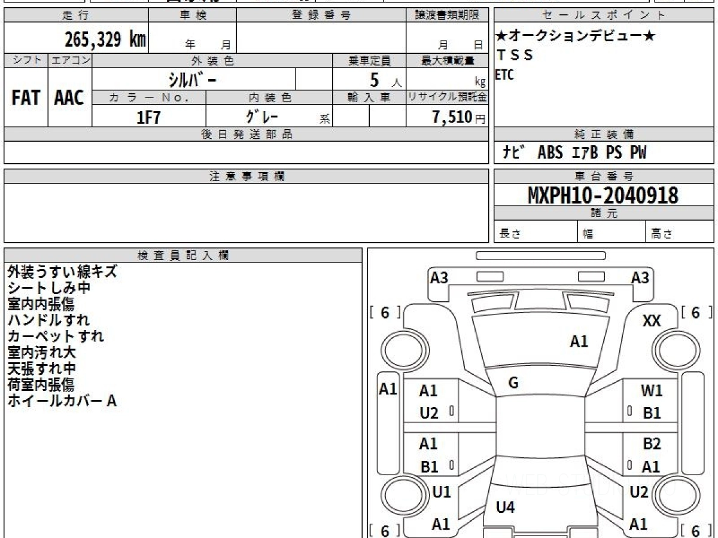
Task: Select the ETC sales point entry
Action: tap(504, 75)
